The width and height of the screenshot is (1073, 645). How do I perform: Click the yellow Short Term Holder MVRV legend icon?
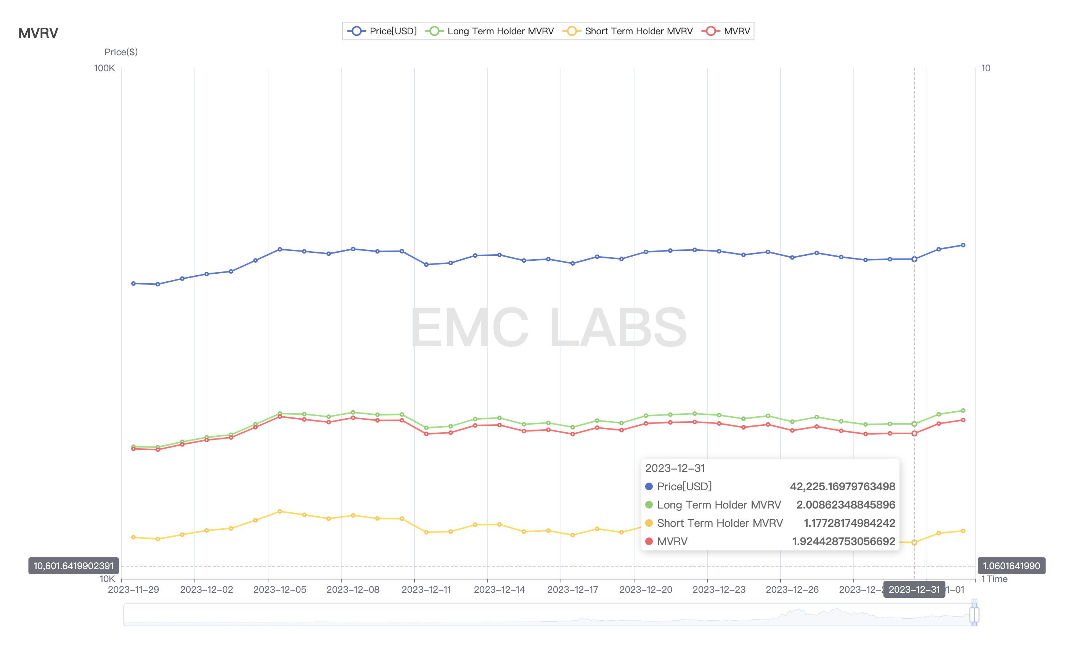coord(571,31)
